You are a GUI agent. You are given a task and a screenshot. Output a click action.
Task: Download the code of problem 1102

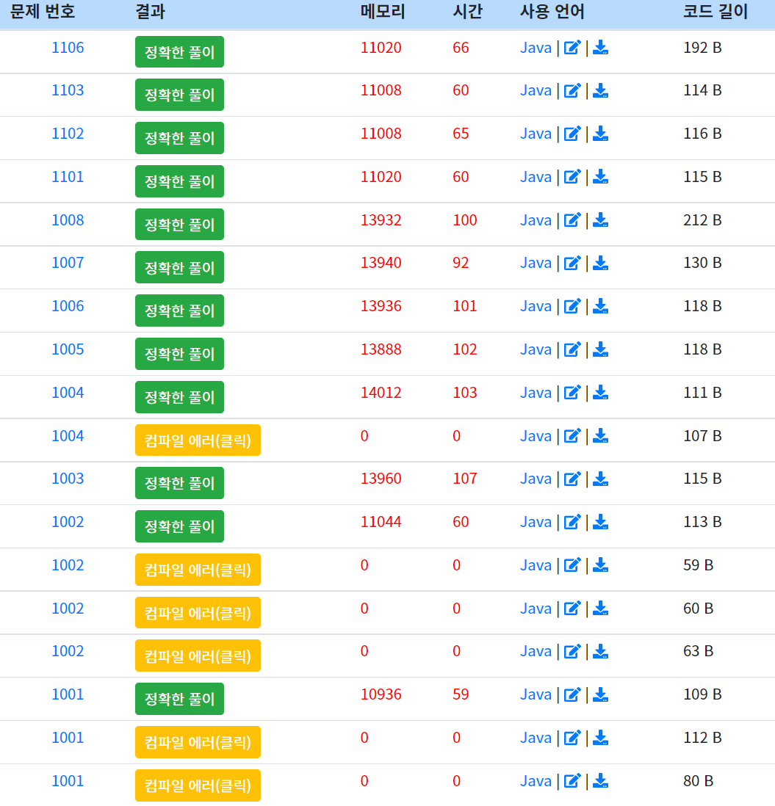600,134
